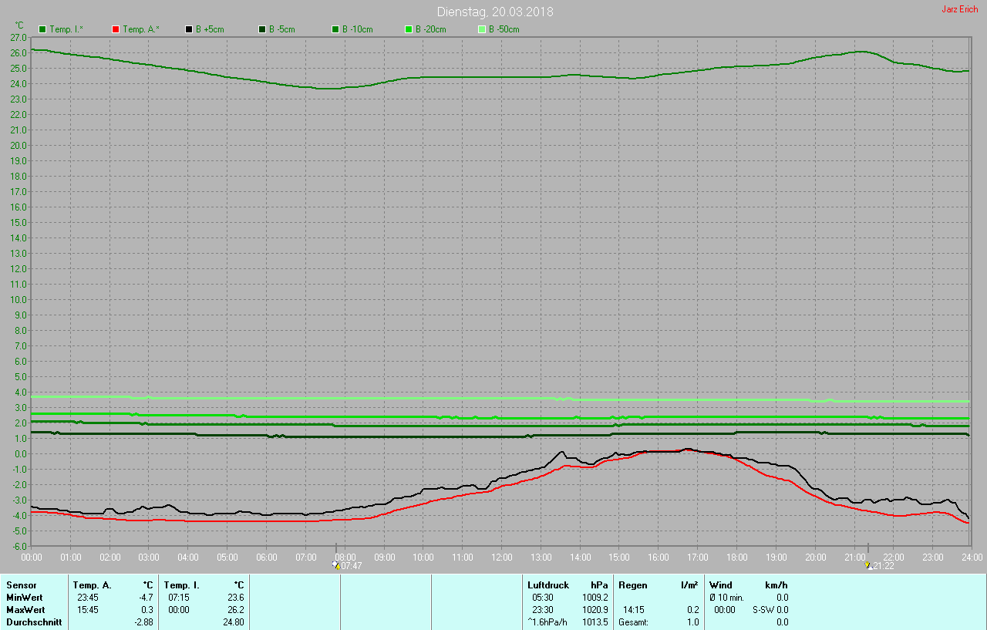Select the 'B +5cm' legend label
The height and width of the screenshot is (630, 987).
(210, 29)
